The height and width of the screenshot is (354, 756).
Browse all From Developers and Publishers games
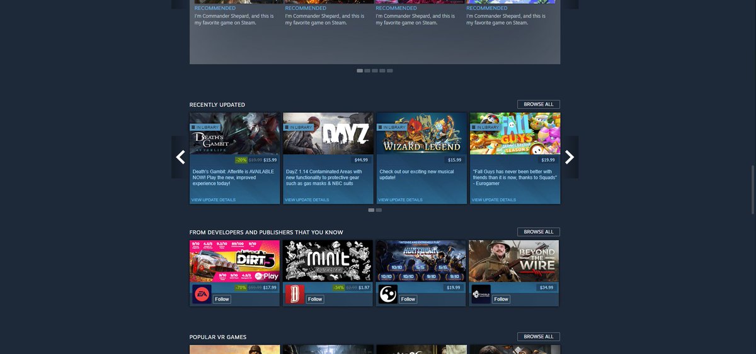(x=539, y=232)
